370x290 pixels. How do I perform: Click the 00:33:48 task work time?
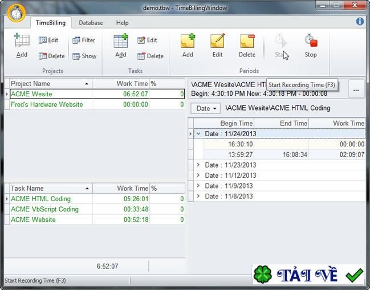click(x=121, y=209)
